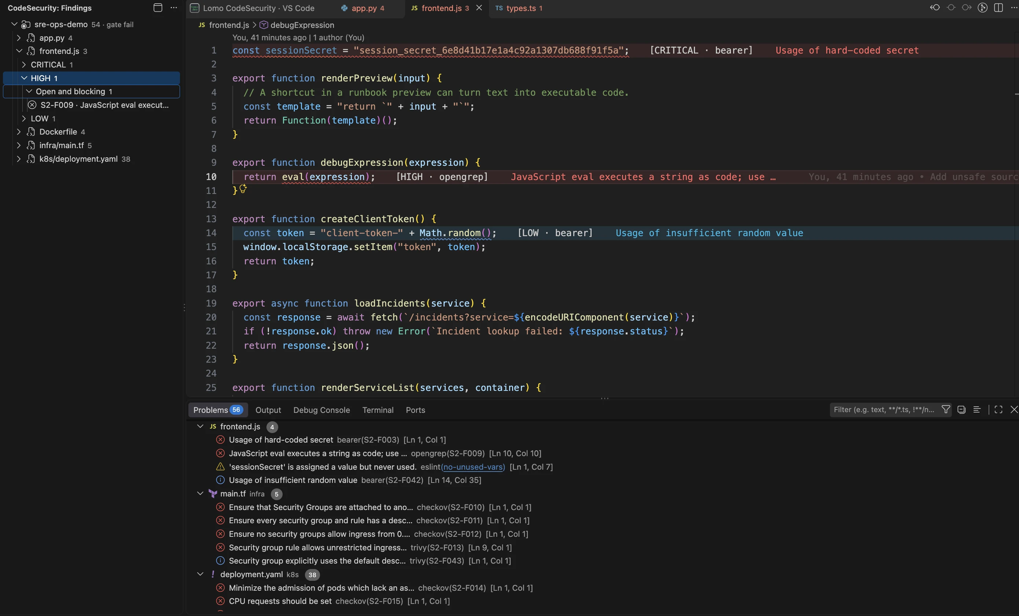Open the Terminal panel tab
Image resolution: width=1019 pixels, height=616 pixels.
point(378,410)
